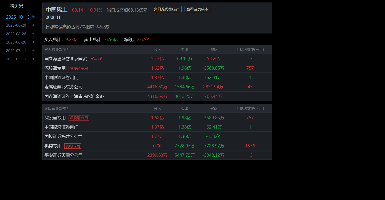Click listing count 17
The height and width of the screenshot is (200, 385).
point(250,59)
